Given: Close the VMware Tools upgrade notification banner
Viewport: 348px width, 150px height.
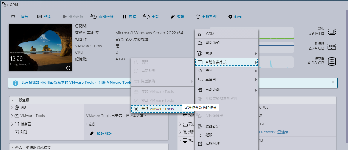Looking at the screenshot, I should click(x=333, y=82).
